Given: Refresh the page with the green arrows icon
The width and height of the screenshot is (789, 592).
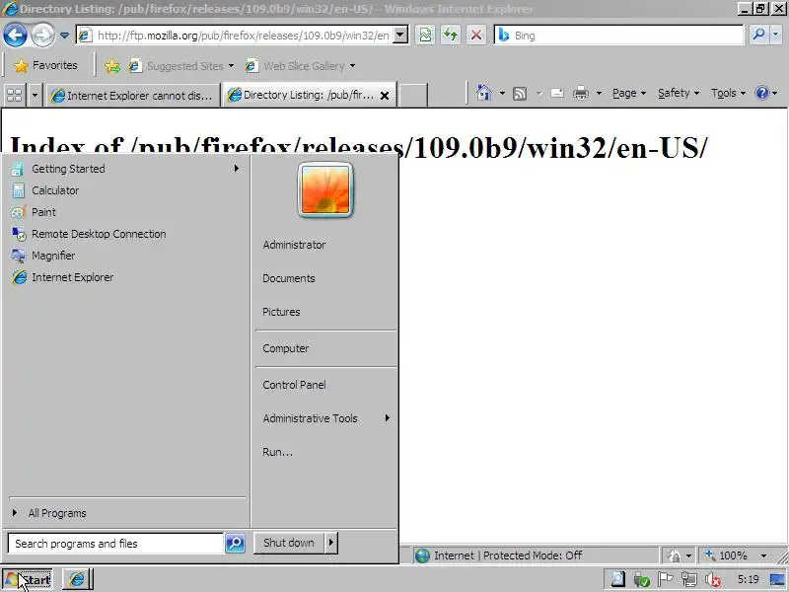Looking at the screenshot, I should (451, 36).
